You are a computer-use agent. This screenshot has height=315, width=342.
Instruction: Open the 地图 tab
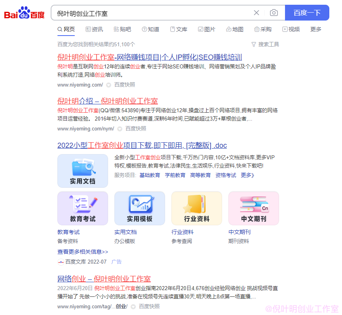235,29
